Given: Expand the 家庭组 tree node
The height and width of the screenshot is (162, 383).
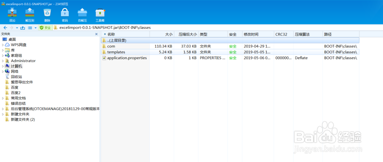Looking at the screenshot, I should tap(3, 55).
